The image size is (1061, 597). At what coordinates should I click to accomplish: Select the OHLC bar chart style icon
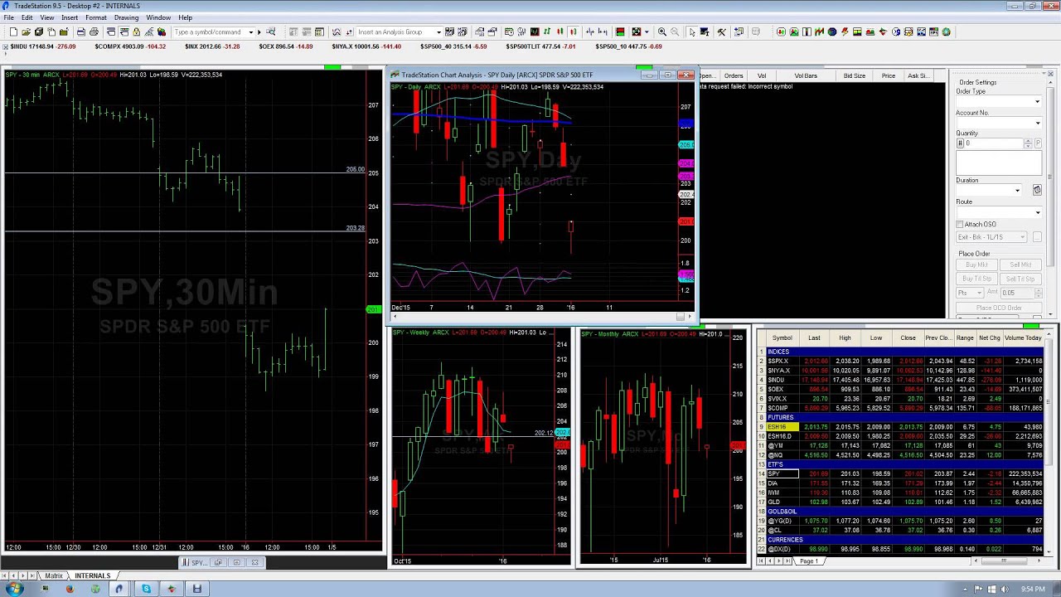click(x=547, y=32)
